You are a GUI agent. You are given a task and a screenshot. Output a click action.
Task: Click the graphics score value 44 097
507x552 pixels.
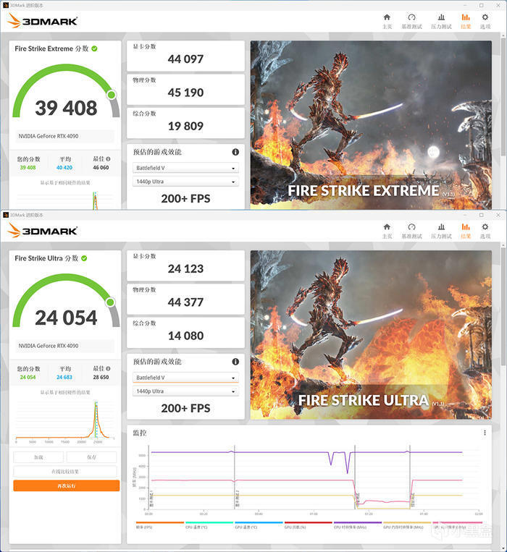(185, 59)
